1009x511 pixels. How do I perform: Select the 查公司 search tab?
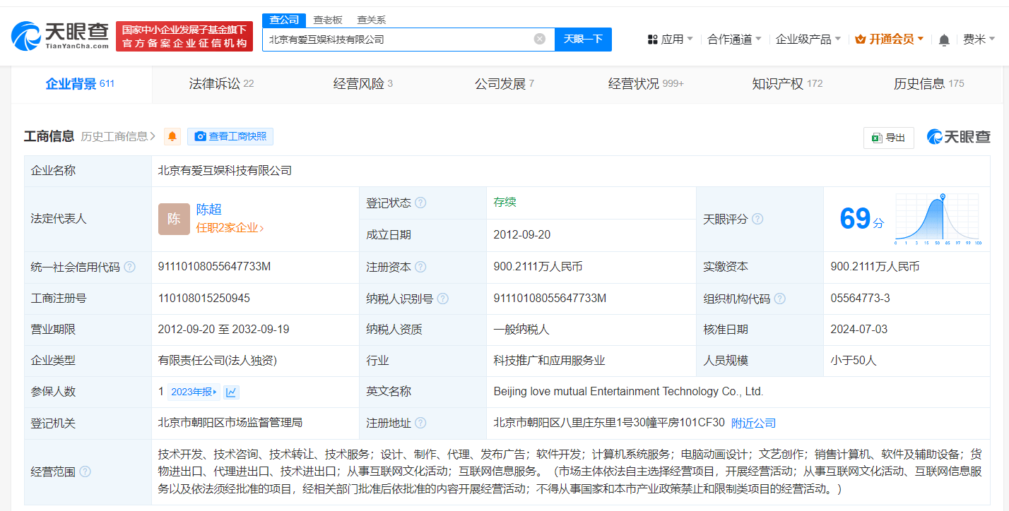(x=284, y=20)
